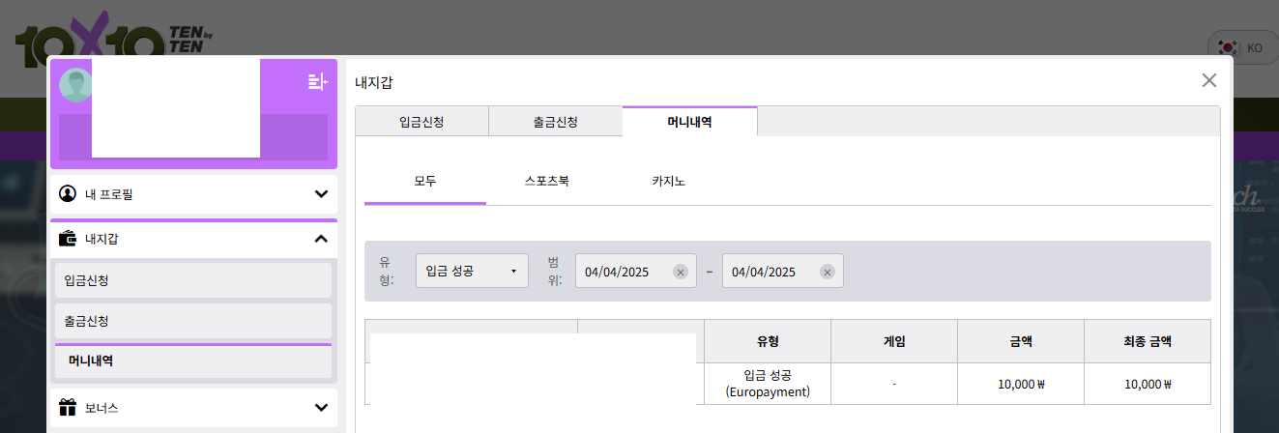Select the 스포츠북 filter tab

click(546, 181)
